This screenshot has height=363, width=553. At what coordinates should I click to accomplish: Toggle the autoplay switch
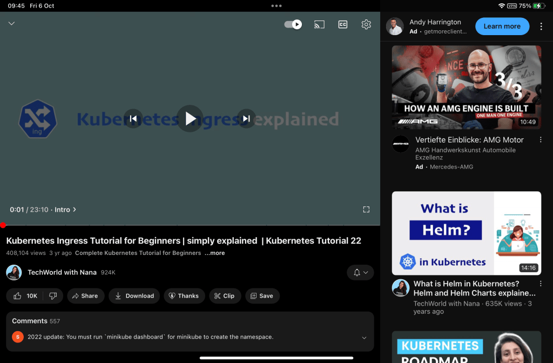293,24
